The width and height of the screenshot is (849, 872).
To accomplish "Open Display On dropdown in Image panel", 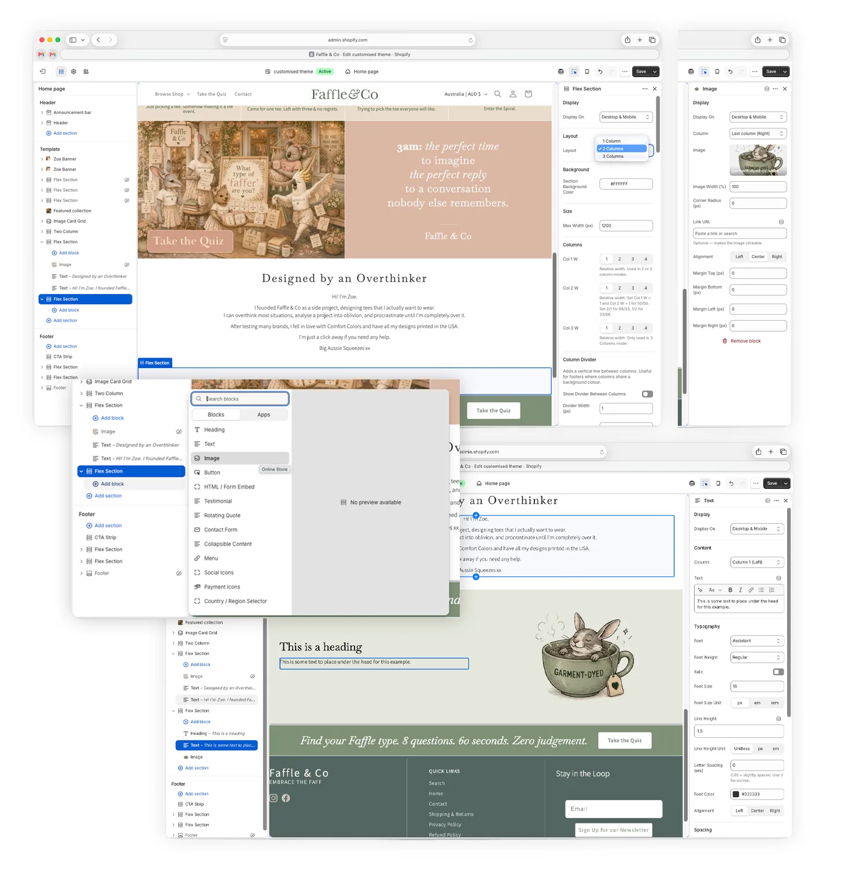I will click(758, 117).
